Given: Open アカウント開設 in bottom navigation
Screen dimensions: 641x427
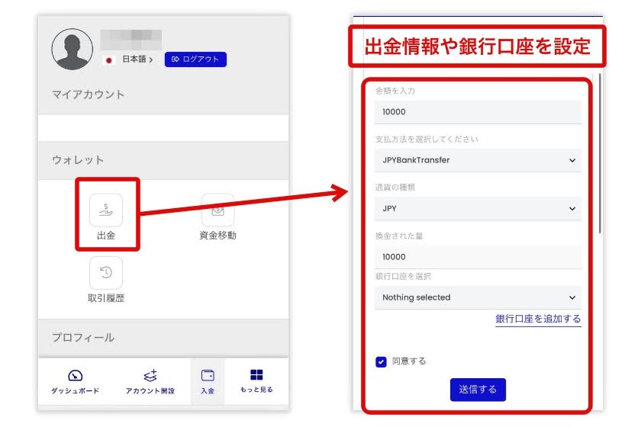Looking at the screenshot, I should pyautogui.click(x=150, y=382).
